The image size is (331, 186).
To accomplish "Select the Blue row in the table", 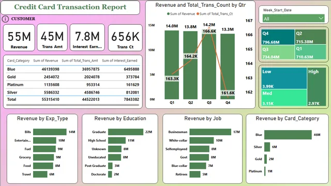I will [x=73, y=69].
